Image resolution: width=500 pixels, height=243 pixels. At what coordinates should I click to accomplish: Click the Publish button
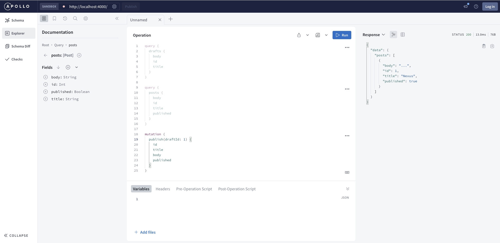point(131,6)
